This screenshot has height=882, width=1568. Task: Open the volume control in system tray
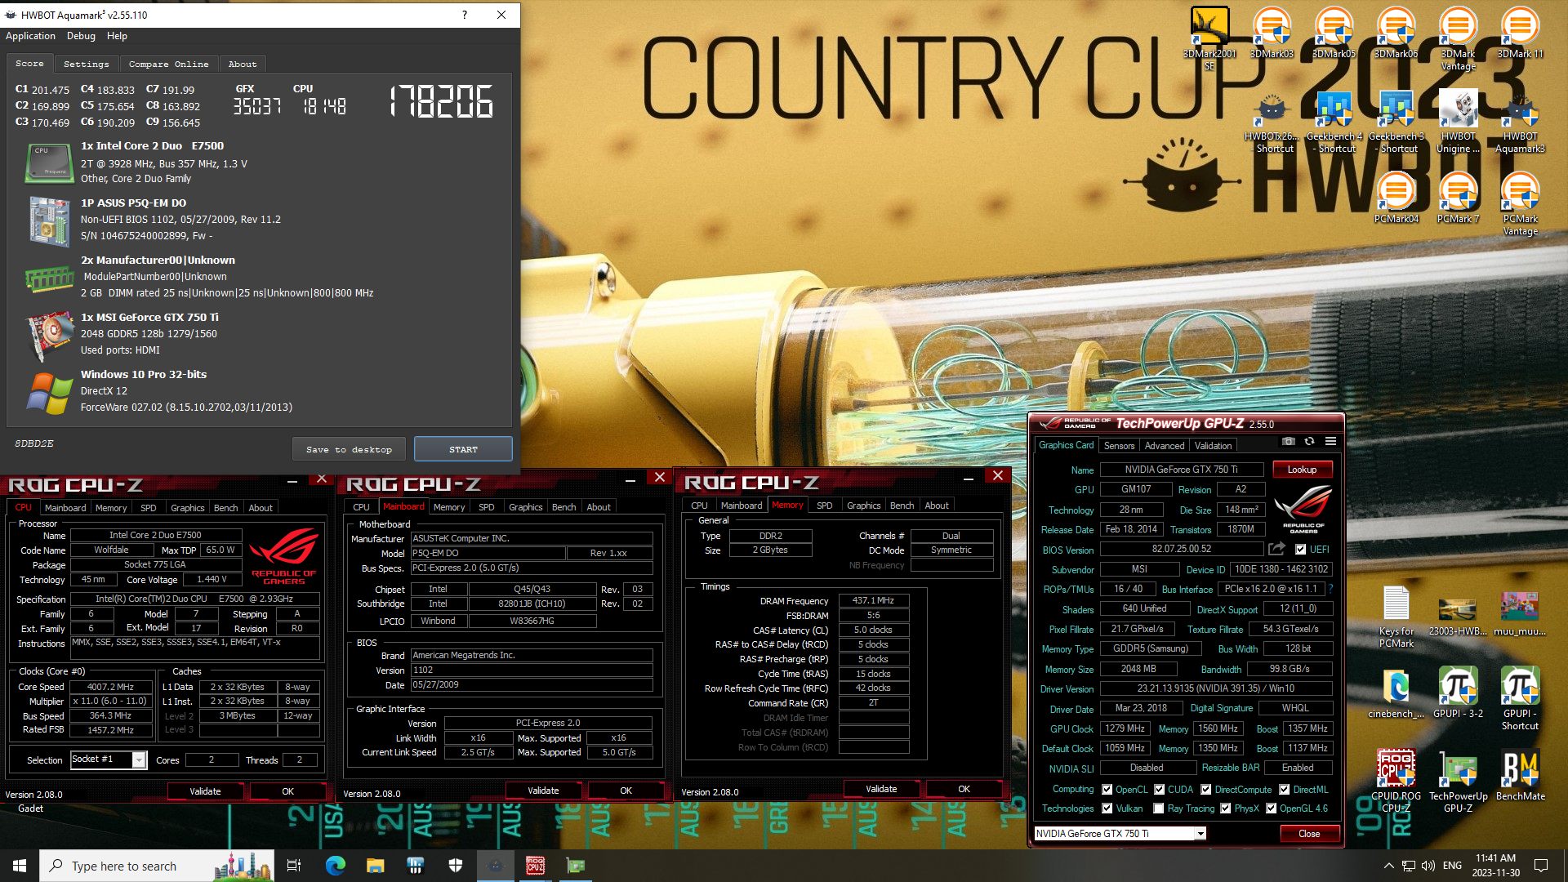[x=1428, y=866]
